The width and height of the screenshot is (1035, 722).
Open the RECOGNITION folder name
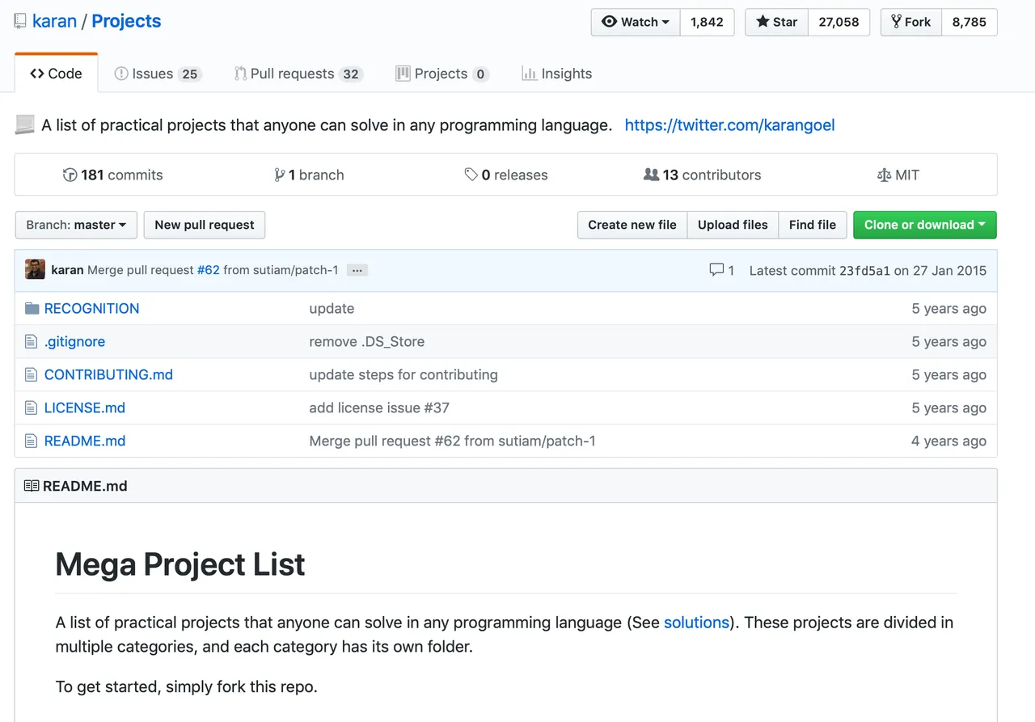91,309
